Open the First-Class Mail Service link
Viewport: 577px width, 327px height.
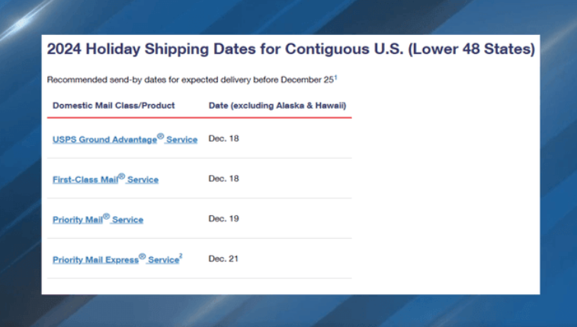[x=105, y=179]
